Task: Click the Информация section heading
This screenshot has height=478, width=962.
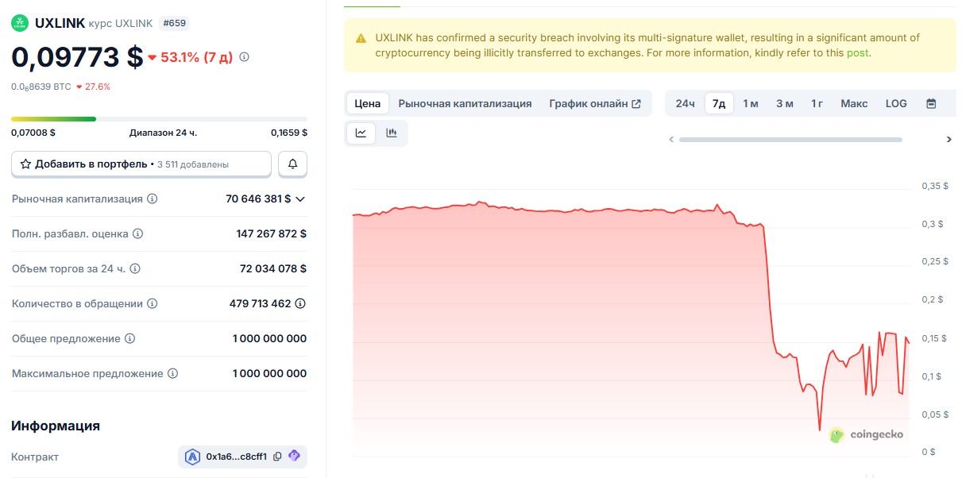Action: click(x=56, y=426)
